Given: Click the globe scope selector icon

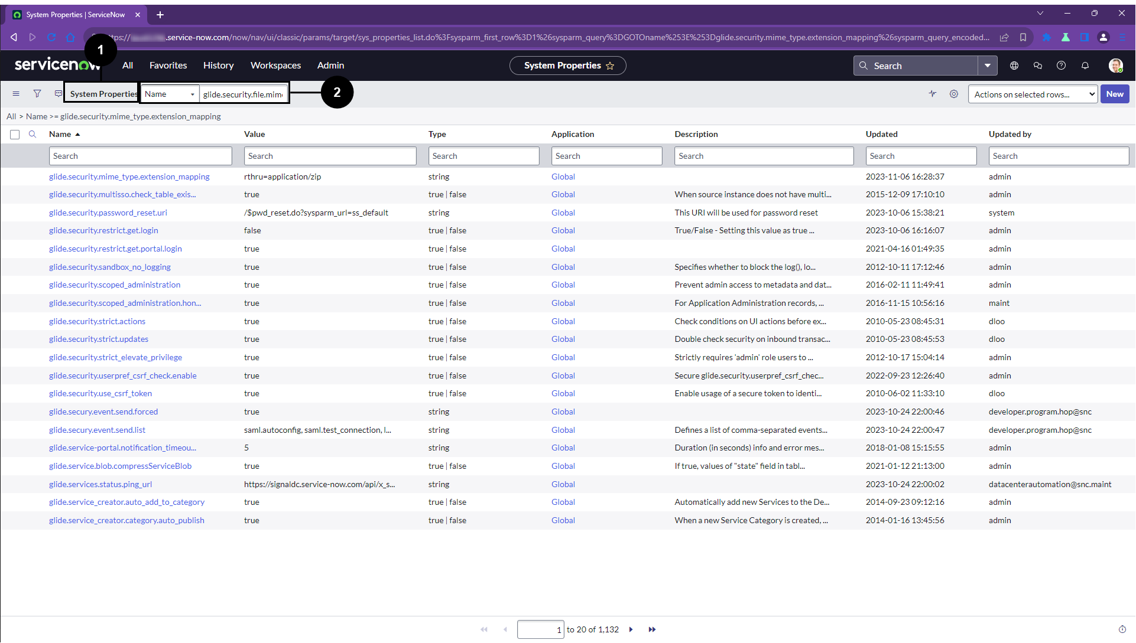Looking at the screenshot, I should click(1014, 66).
